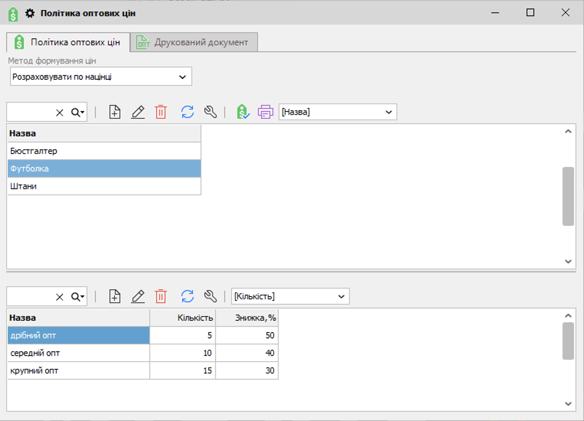Select the 'Політика оптових цін' tab
The height and width of the screenshot is (421, 584).
click(68, 42)
